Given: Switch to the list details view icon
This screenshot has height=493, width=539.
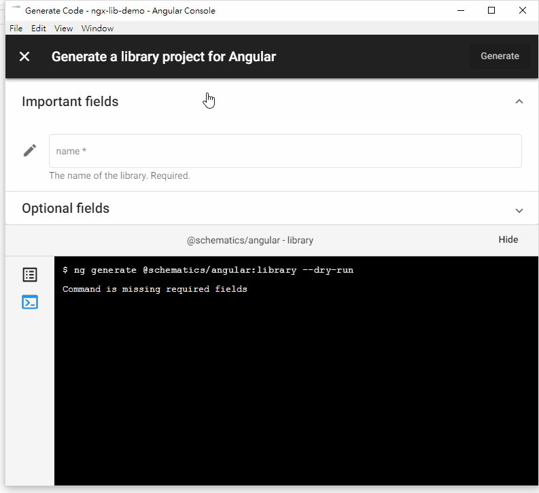Looking at the screenshot, I should 30,275.
